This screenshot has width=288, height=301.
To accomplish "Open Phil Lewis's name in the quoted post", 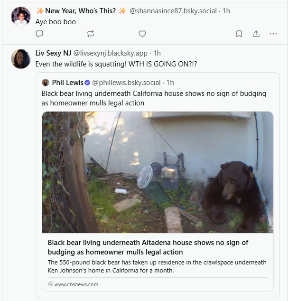I will click(x=67, y=83).
